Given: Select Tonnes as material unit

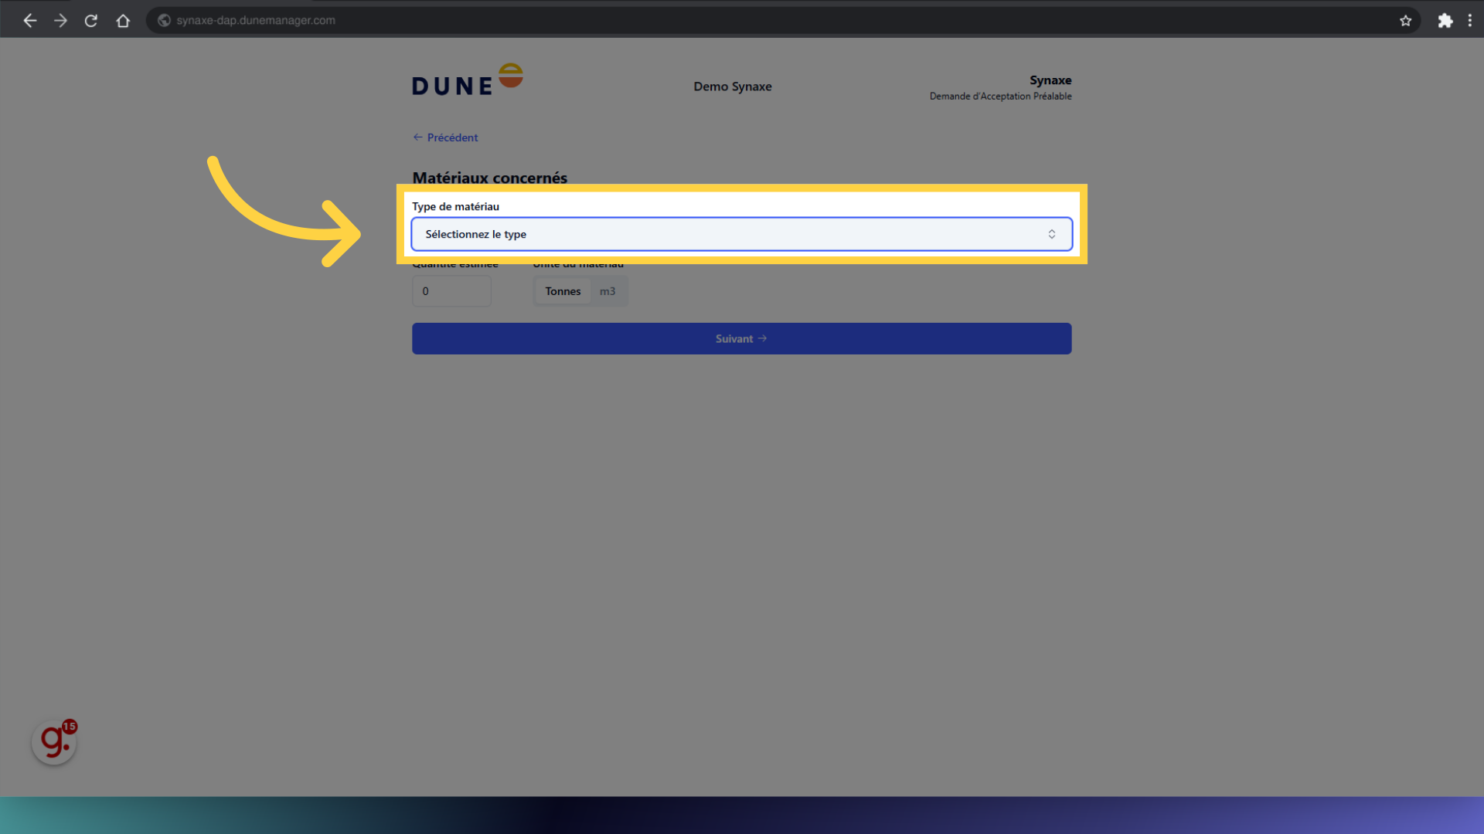Looking at the screenshot, I should tap(562, 291).
